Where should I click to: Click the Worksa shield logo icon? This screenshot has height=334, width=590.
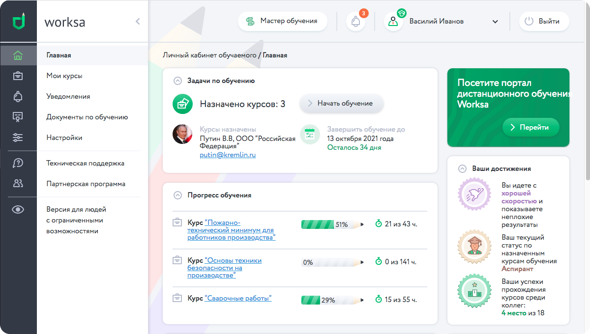(18, 22)
